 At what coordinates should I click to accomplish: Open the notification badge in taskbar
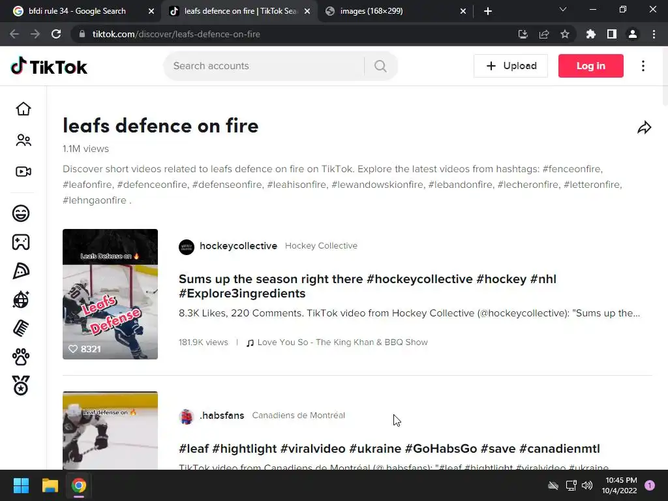pos(650,485)
